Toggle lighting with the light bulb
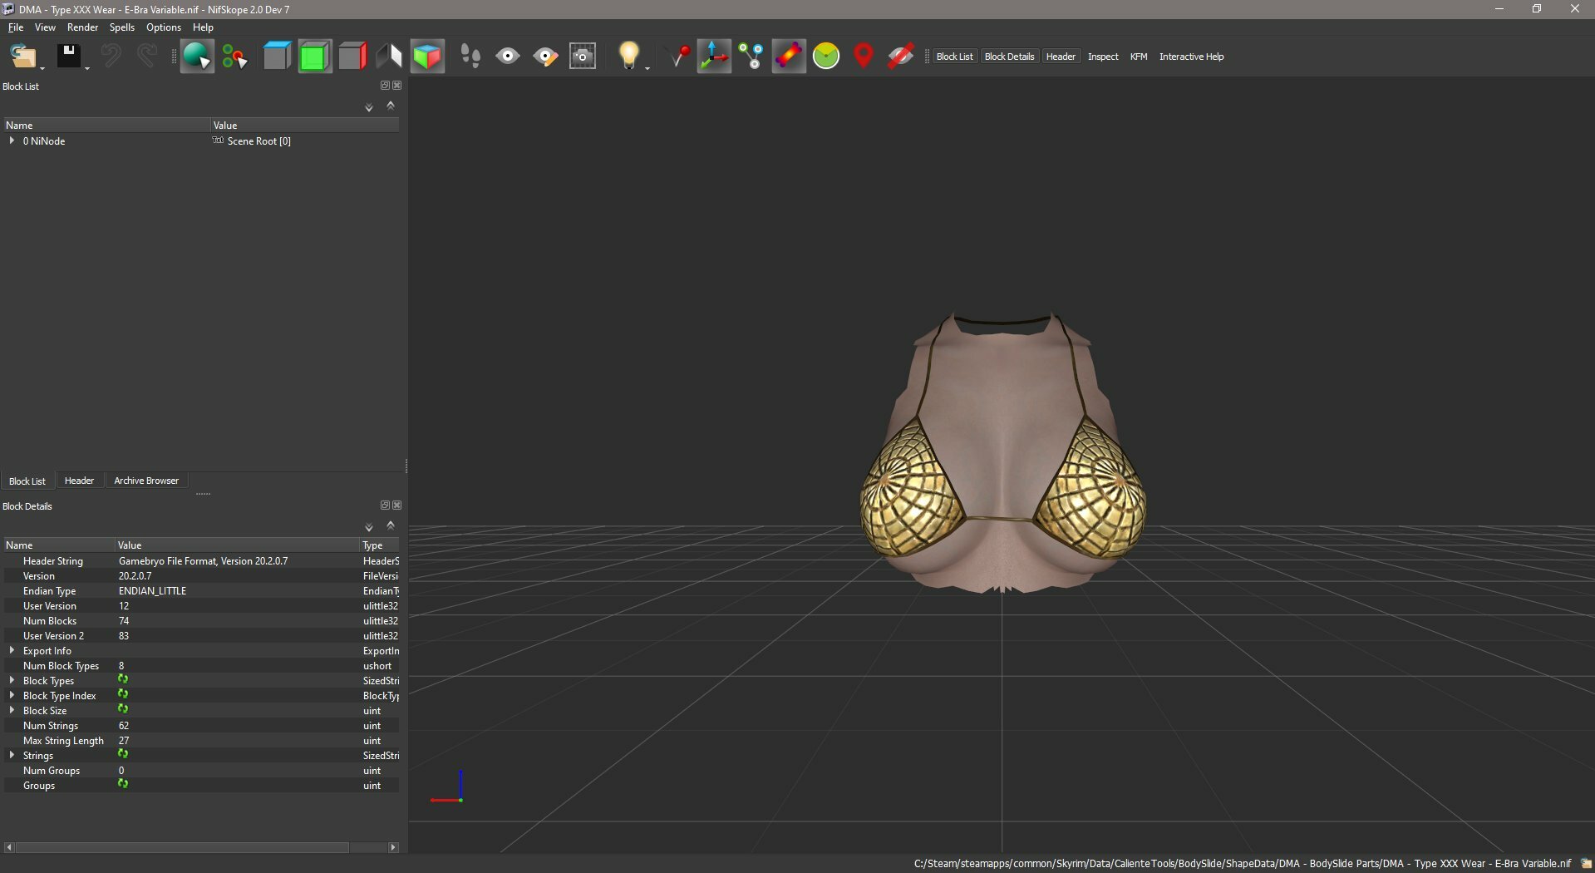 [x=628, y=56]
